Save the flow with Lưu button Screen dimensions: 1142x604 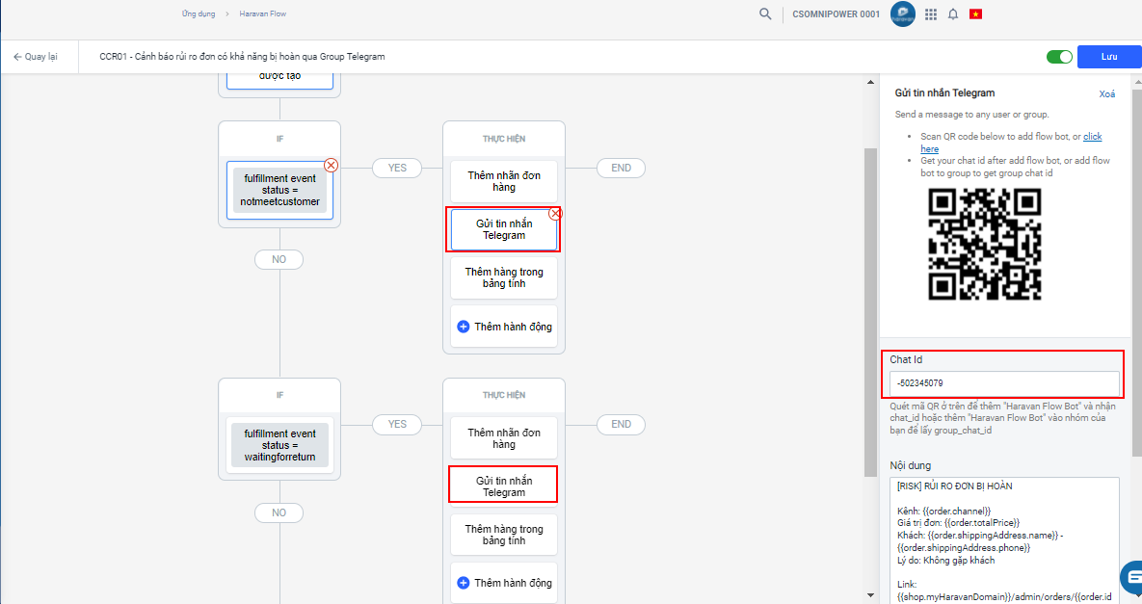coord(1109,57)
